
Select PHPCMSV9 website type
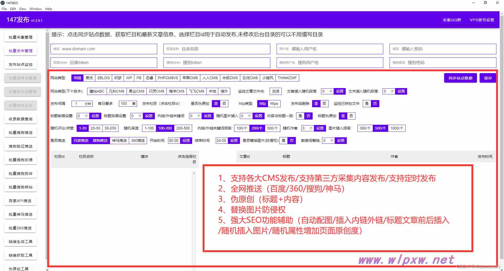click(x=168, y=78)
